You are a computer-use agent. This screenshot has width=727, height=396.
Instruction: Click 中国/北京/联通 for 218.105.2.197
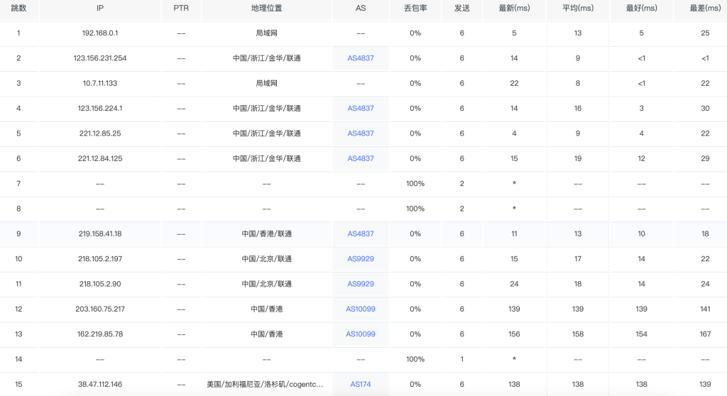pyautogui.click(x=267, y=259)
